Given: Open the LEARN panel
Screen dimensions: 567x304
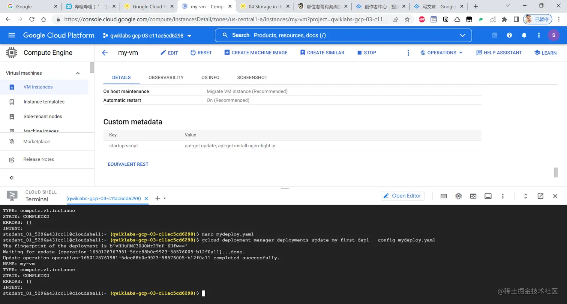Looking at the screenshot, I should (x=545, y=53).
